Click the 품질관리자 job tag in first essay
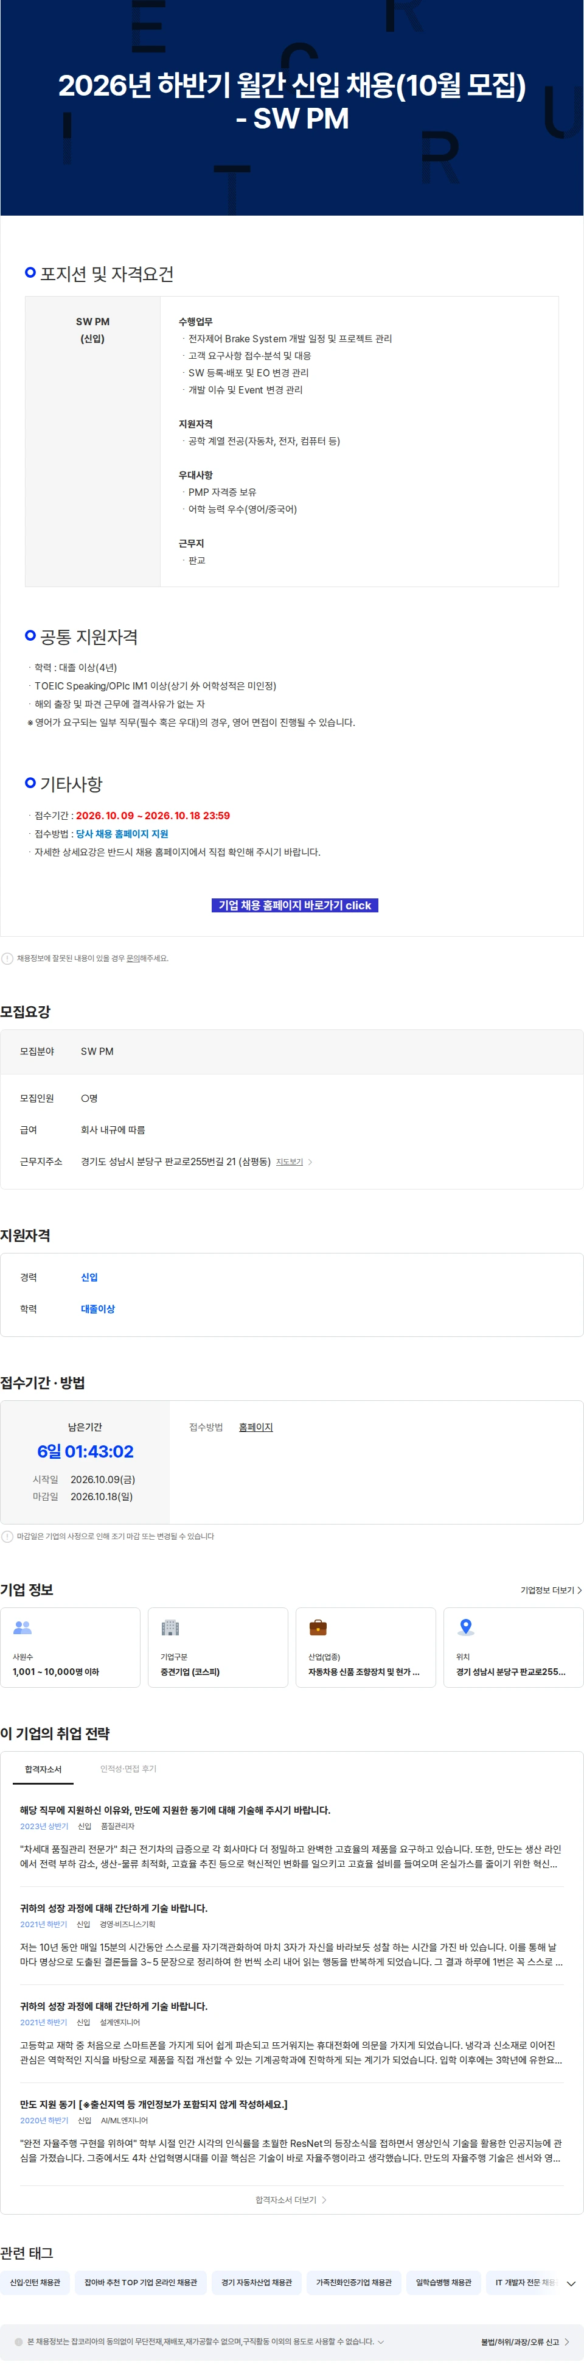The width and height of the screenshot is (584, 2373). pos(118,1827)
